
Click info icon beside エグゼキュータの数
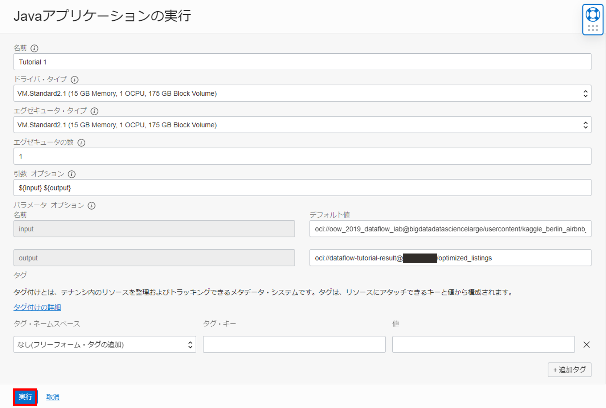[x=81, y=143]
